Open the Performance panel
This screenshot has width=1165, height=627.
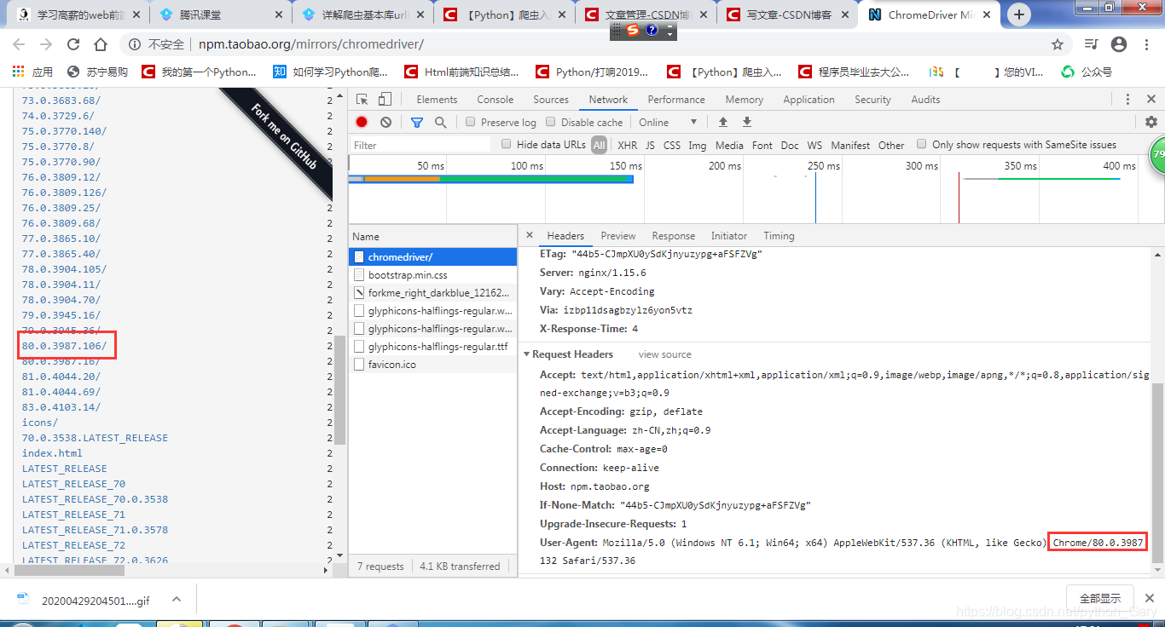coord(676,100)
